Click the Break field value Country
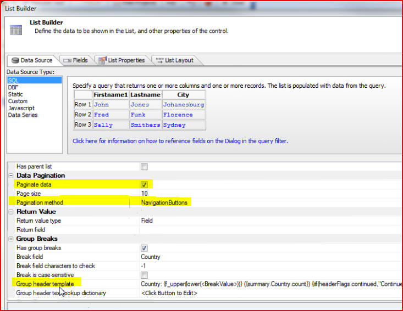The height and width of the screenshot is (311, 403). click(x=151, y=257)
